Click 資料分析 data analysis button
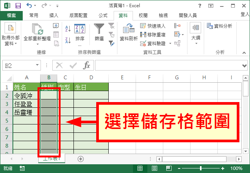This screenshot has width=250, height=173. click(219, 26)
